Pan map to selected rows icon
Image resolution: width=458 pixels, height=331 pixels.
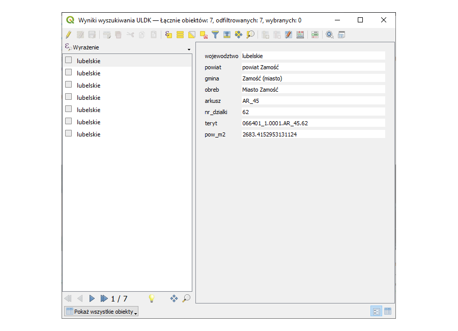pyautogui.click(x=238, y=35)
